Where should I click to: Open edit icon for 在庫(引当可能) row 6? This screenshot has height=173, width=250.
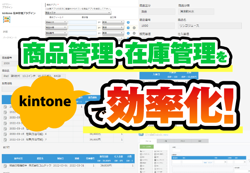coord(5,134)
